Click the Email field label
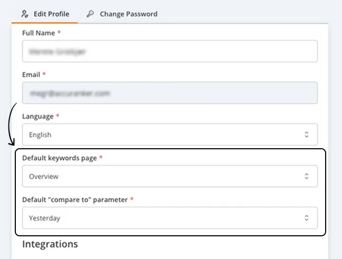The height and width of the screenshot is (259, 342). [x=31, y=74]
